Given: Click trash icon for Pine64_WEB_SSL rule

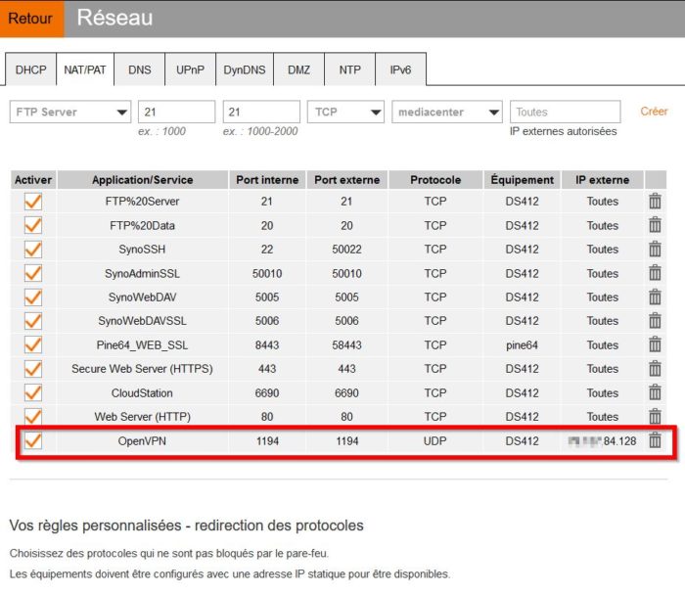Looking at the screenshot, I should point(655,345).
